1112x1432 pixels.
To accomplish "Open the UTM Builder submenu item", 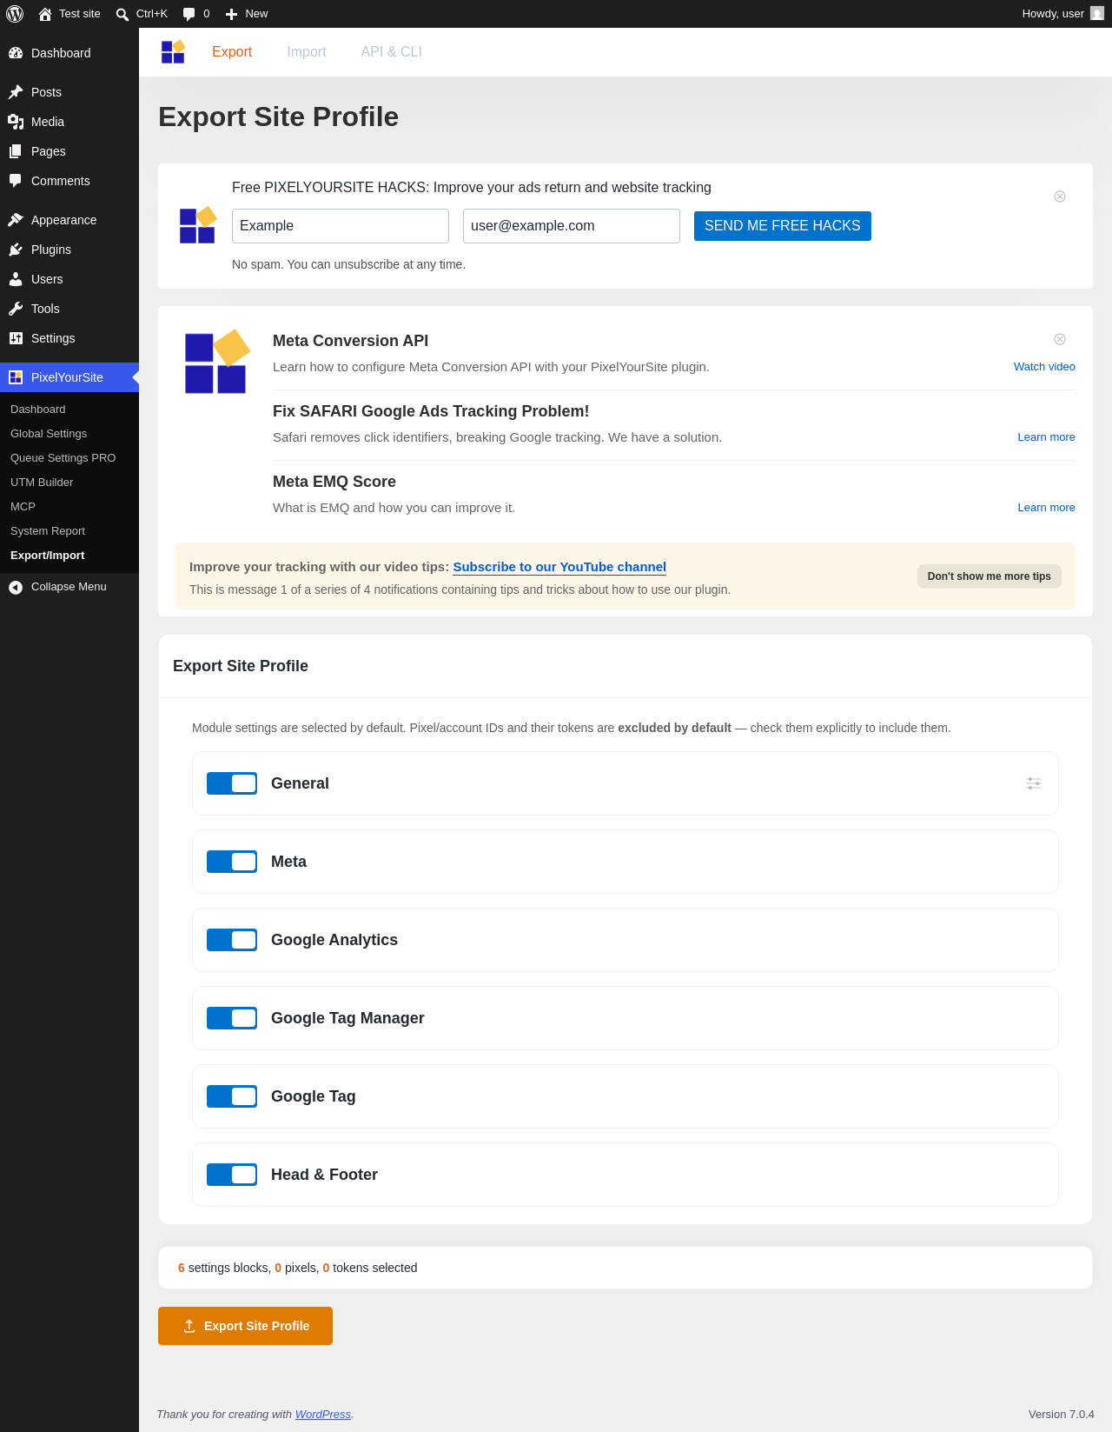I will (x=69, y=483).
